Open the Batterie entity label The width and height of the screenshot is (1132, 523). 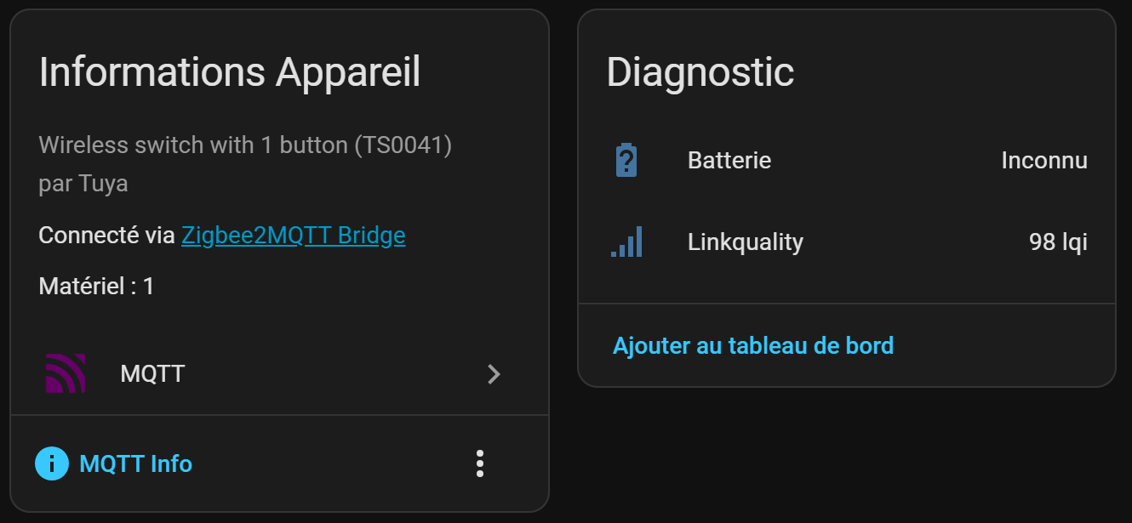click(729, 160)
